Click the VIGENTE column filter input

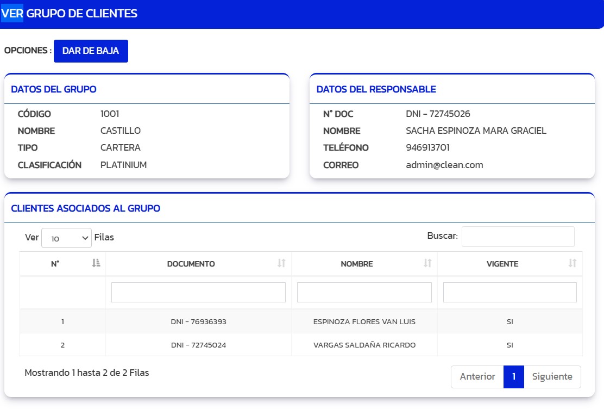click(509, 292)
